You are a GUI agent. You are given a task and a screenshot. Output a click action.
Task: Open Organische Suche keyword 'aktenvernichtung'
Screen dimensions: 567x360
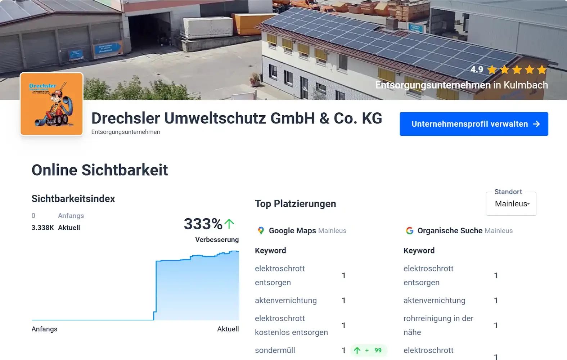click(435, 301)
